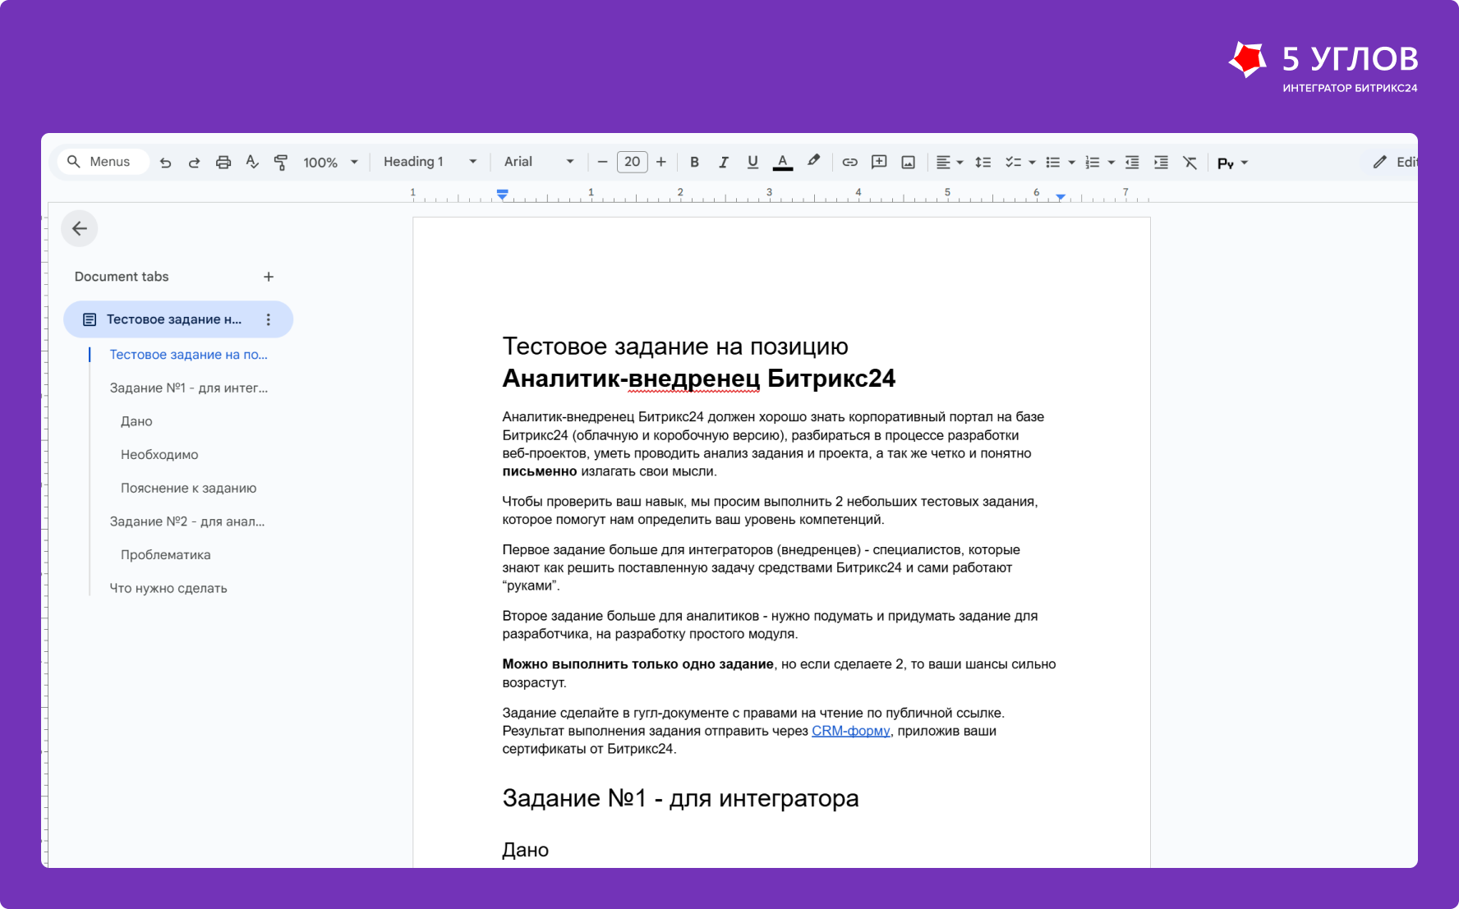This screenshot has width=1459, height=909.
Task: Click the right indent ruler marker
Action: click(x=1061, y=197)
